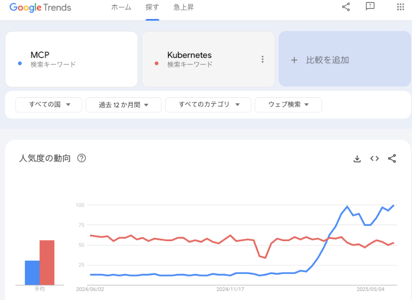This screenshot has height=300, width=412.
Task: Expand the すべての国 region dropdown
Action: click(x=48, y=105)
